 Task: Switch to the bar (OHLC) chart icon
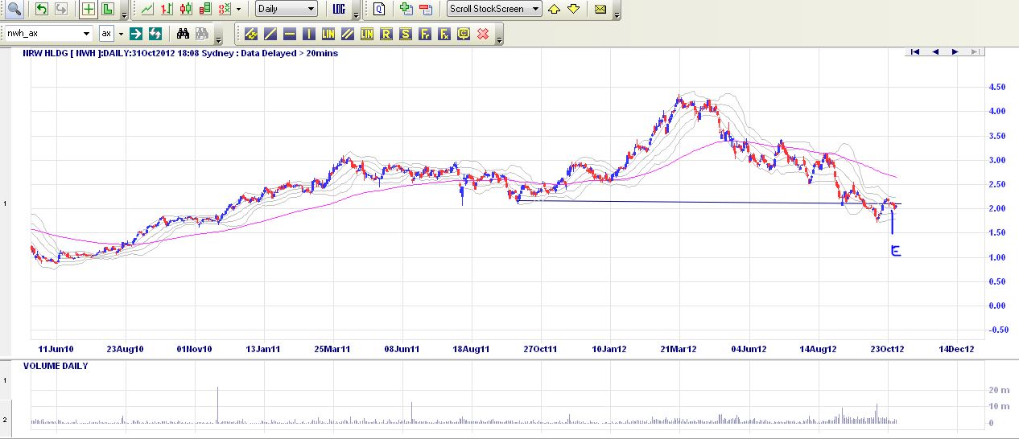pos(167,10)
